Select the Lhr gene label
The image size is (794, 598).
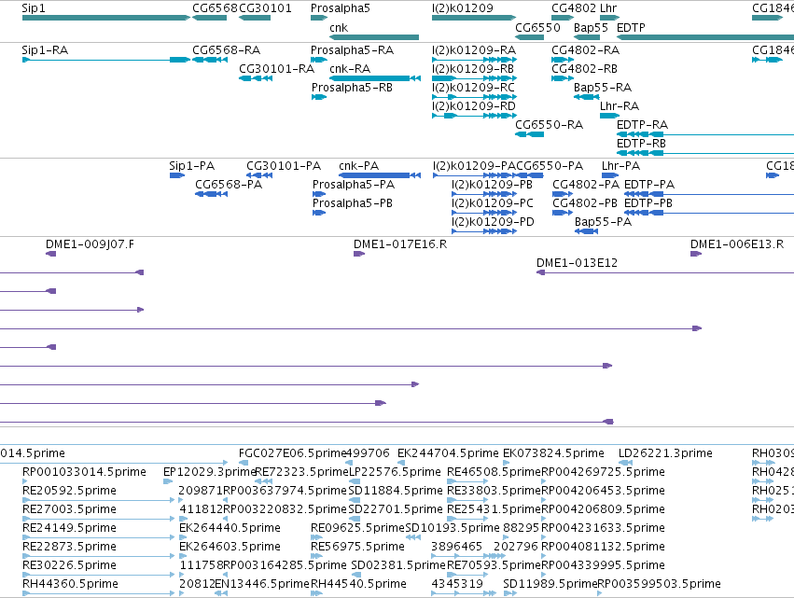point(608,8)
